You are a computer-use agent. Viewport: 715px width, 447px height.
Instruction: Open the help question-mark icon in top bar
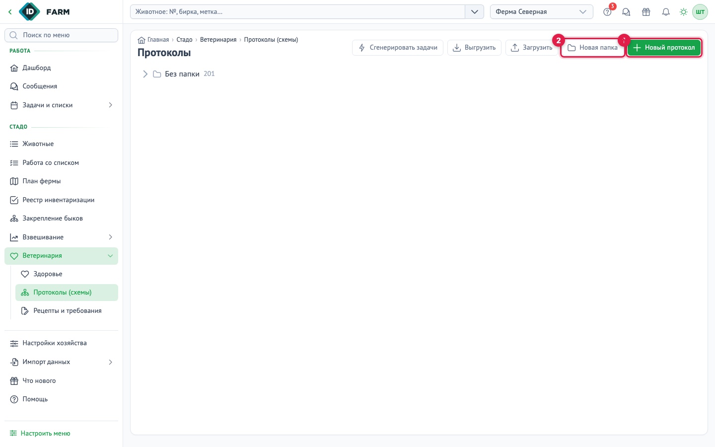[607, 12]
